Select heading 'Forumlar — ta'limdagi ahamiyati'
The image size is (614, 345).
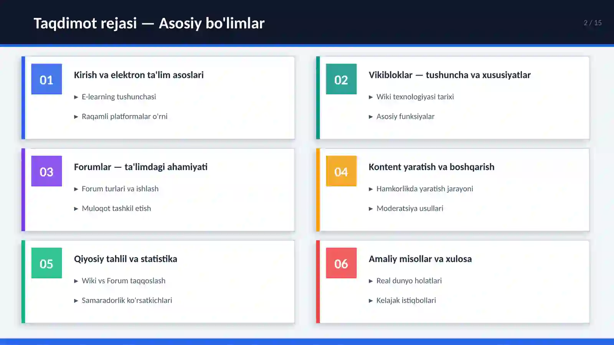tap(140, 167)
